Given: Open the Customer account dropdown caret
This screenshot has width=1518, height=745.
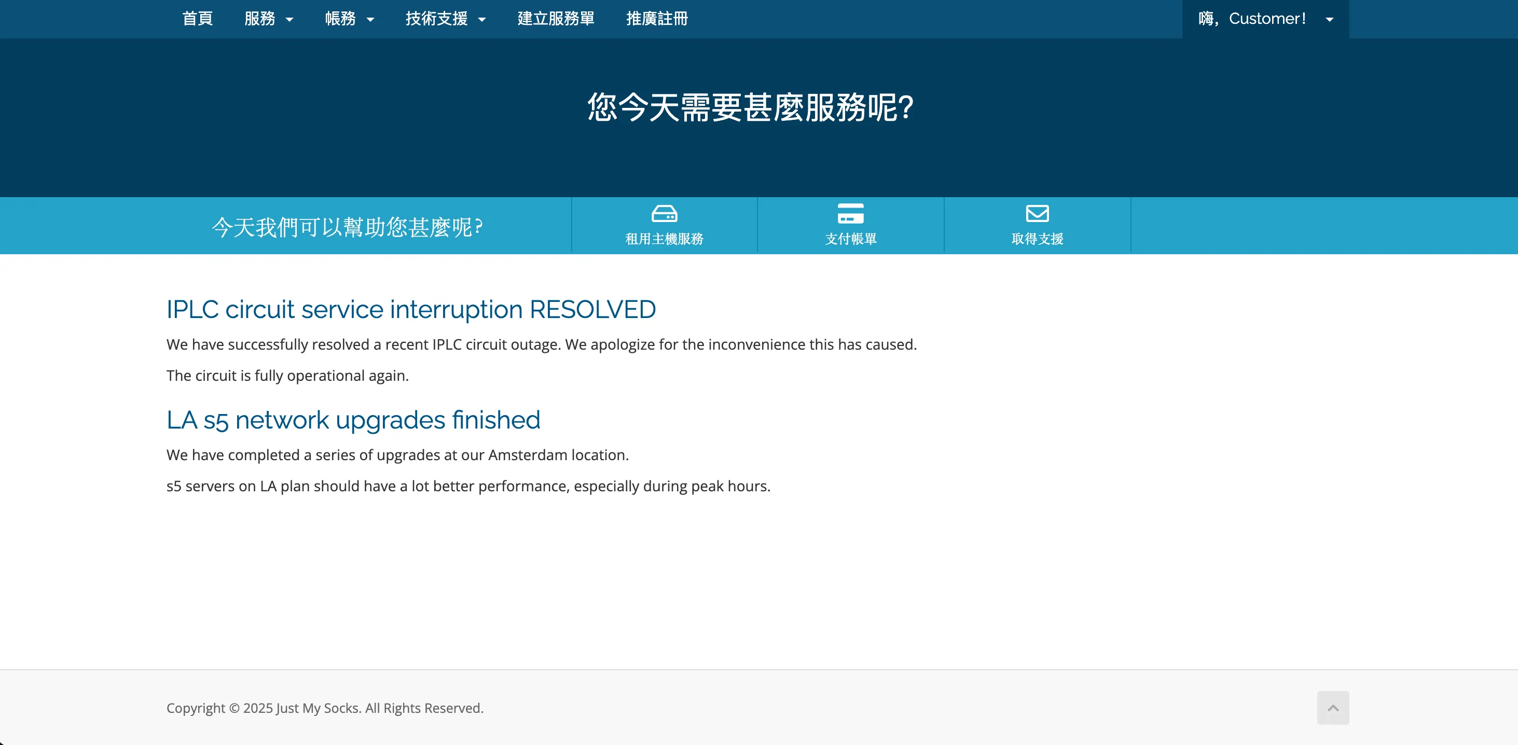Looking at the screenshot, I should [x=1330, y=20].
